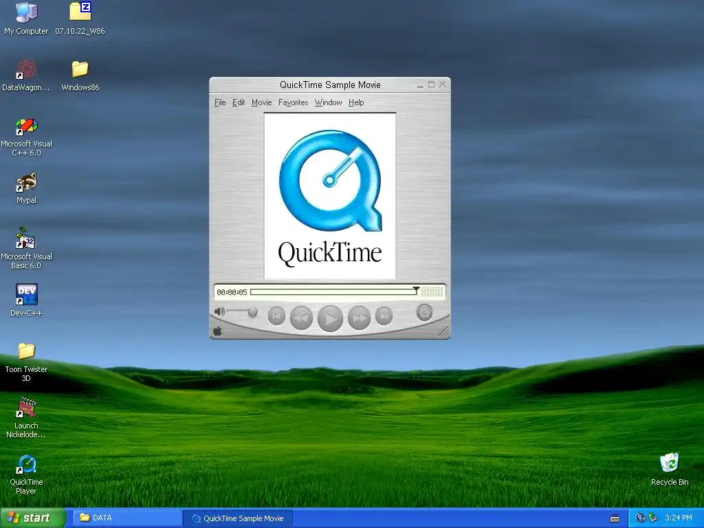
Task: Select the Mypal browser icon
Action: (x=26, y=188)
